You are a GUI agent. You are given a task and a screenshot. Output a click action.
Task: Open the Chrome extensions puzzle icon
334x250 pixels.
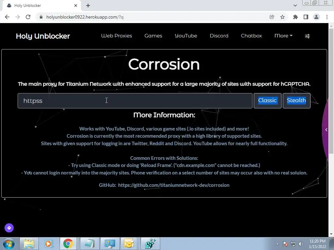click(x=295, y=17)
